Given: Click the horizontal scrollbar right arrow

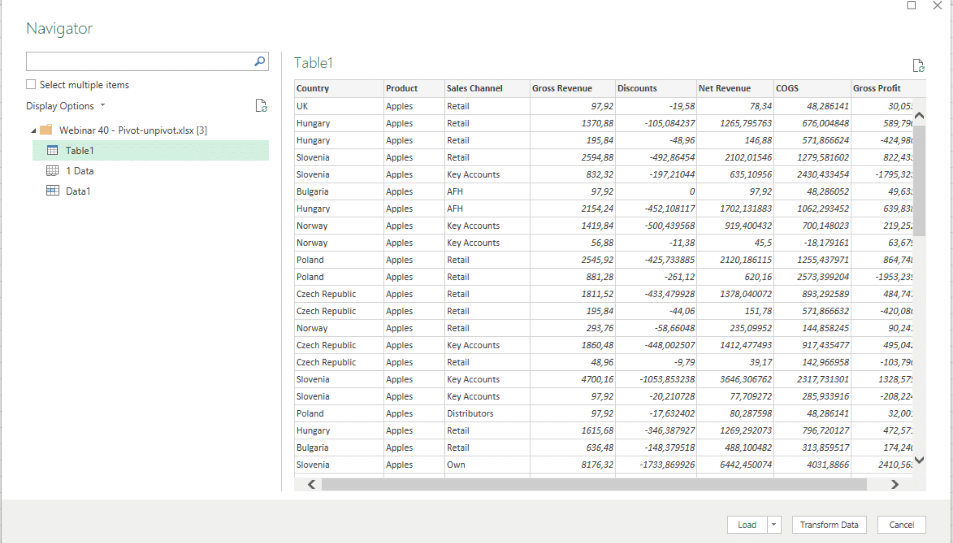Looking at the screenshot, I should point(894,485).
